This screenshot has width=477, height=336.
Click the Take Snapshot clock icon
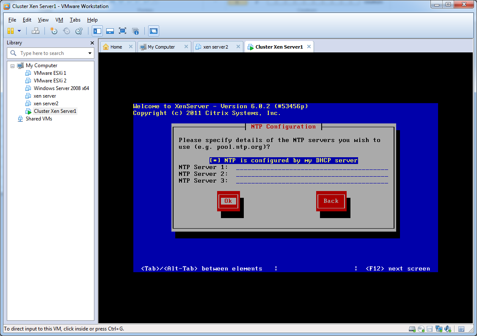(x=54, y=31)
